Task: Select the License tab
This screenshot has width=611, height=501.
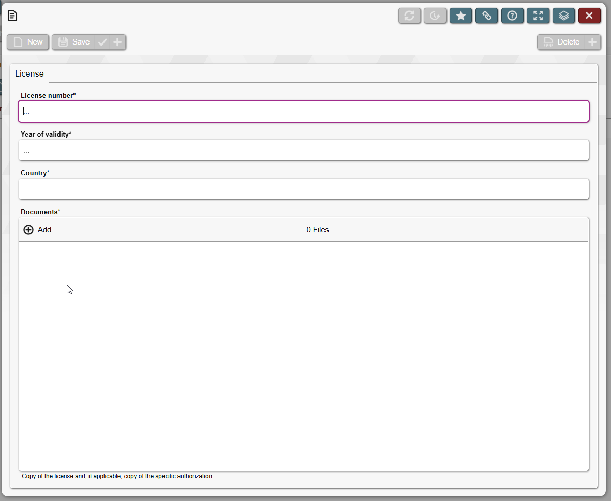Action: (29, 73)
